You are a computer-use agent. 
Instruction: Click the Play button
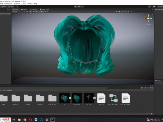click(x=75, y=6)
